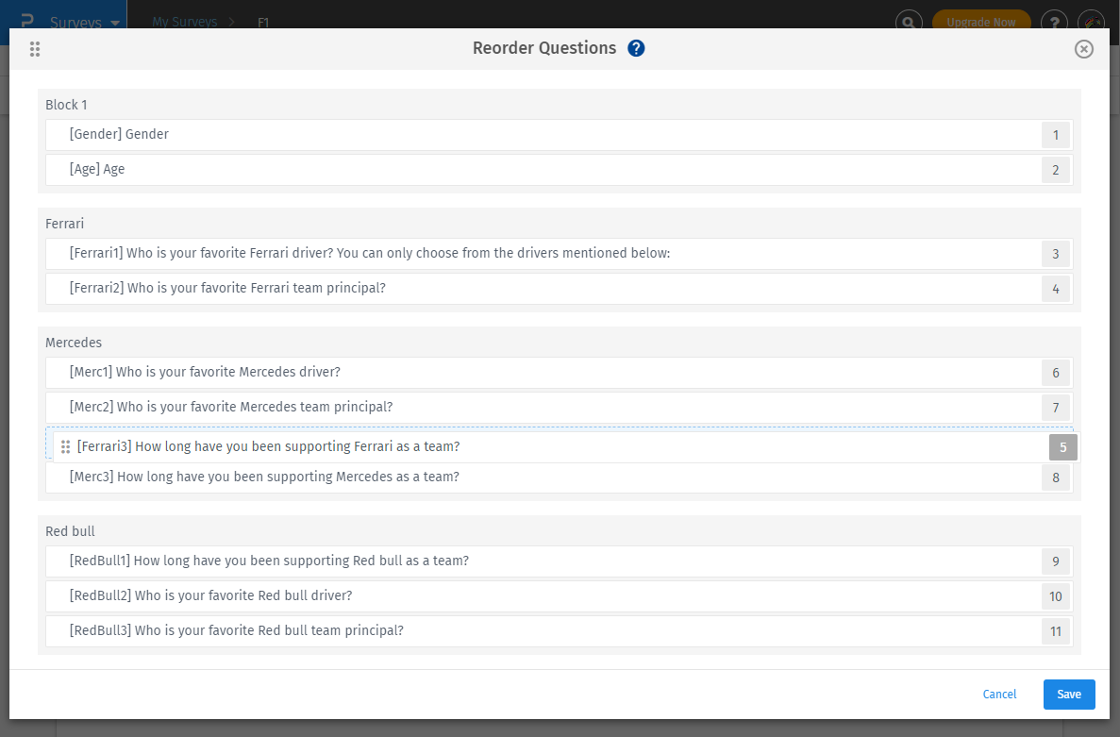The height and width of the screenshot is (737, 1120).
Task: Click order badge 5 on the Ferrari3 question
Action: tap(1062, 446)
